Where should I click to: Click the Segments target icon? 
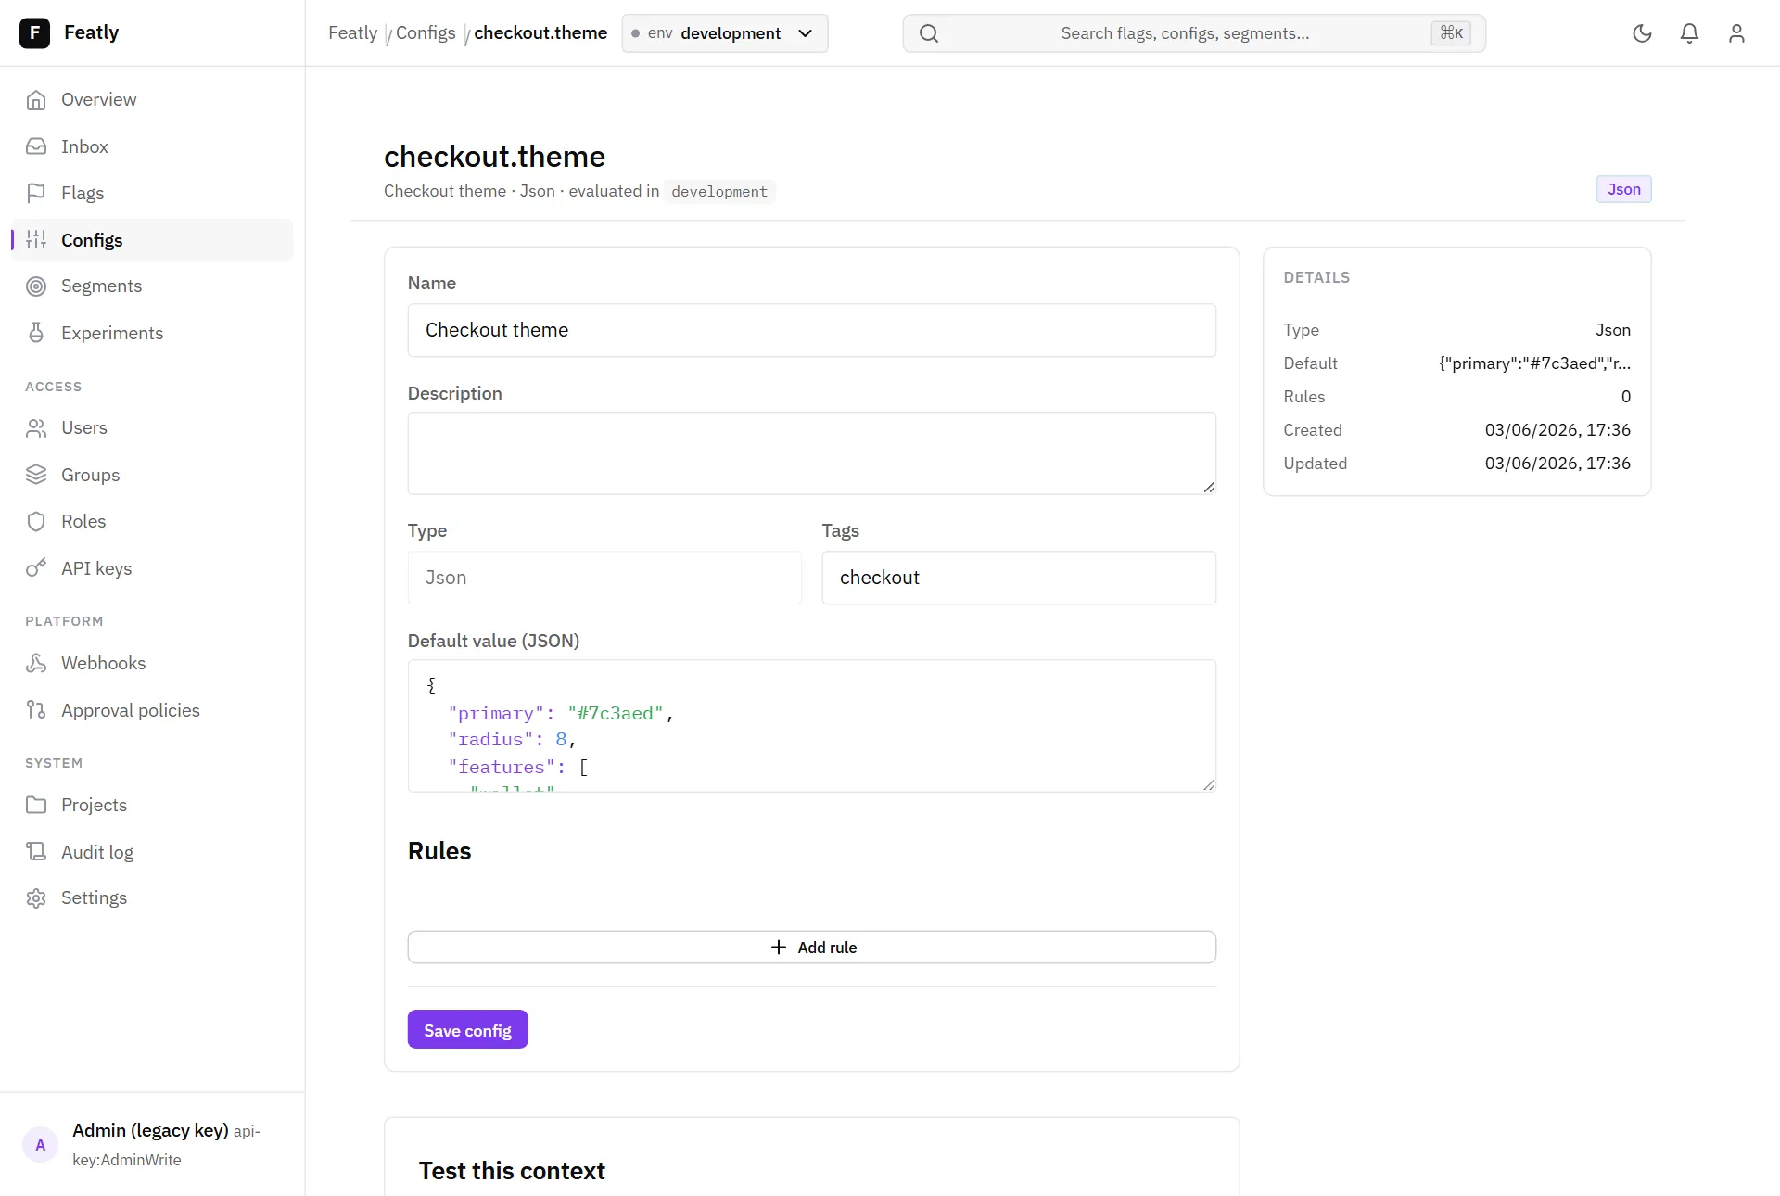[36, 286]
